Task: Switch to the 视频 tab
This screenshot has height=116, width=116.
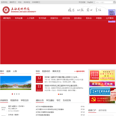Action: click(8, 71)
